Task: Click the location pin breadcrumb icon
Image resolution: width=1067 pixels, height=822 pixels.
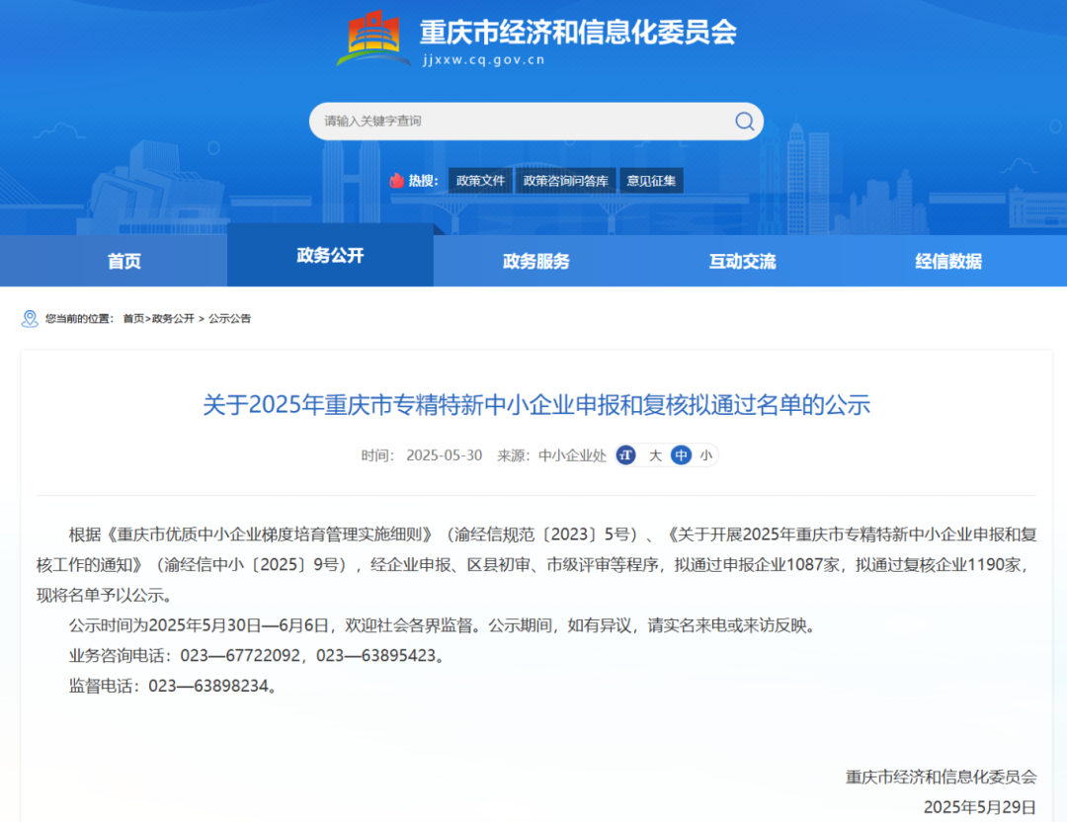Action: tap(30, 318)
